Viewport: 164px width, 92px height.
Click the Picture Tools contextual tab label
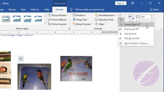[60, 3]
